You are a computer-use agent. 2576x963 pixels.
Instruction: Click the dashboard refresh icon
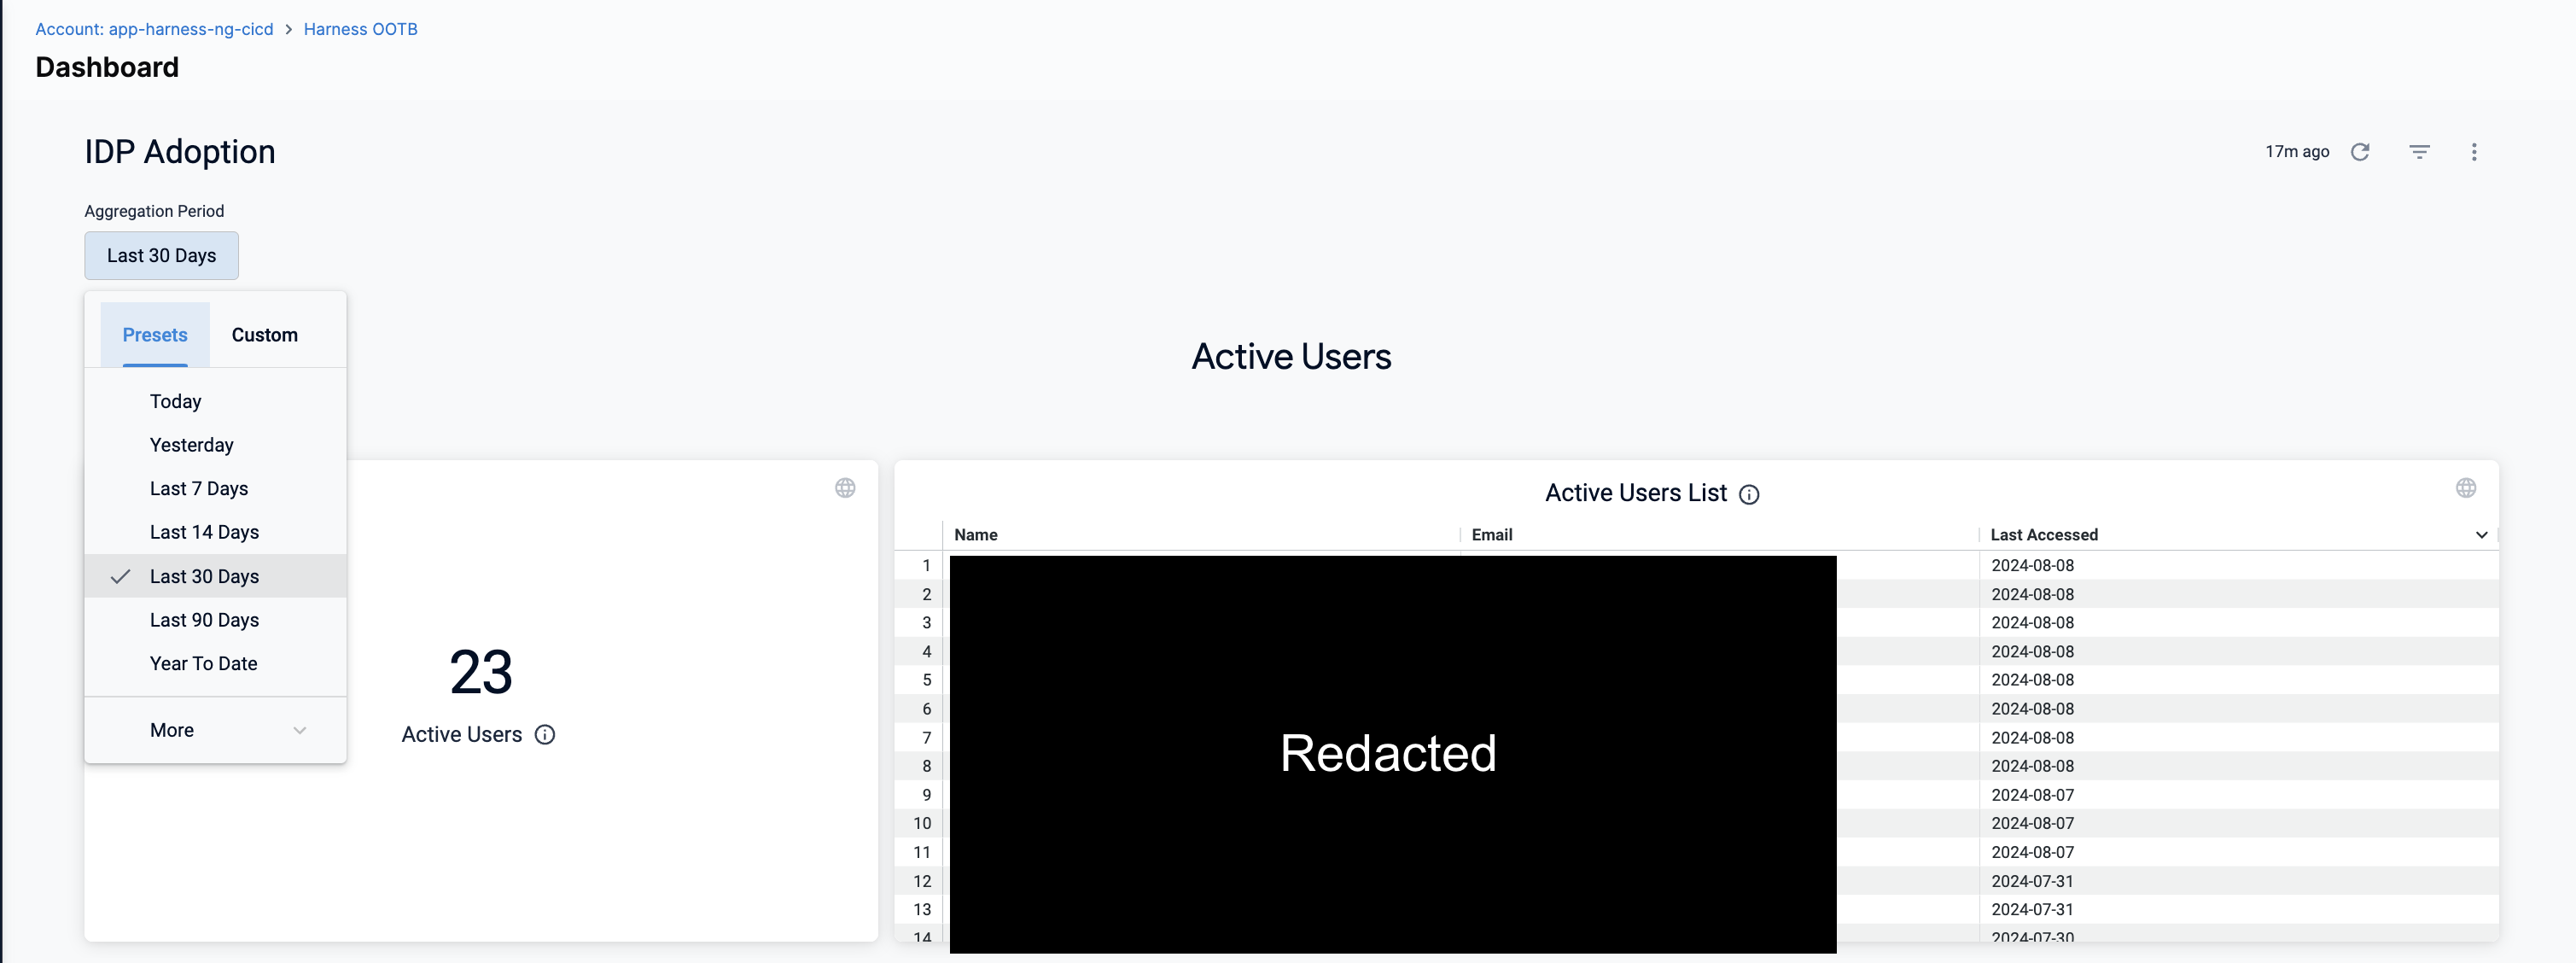tap(2360, 152)
